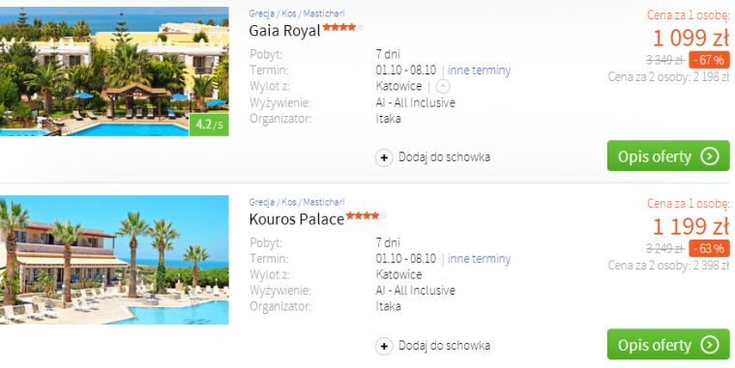This screenshot has height=368, width=735.
Task: Open the Gaia Royal hotel photo
Action: pyautogui.click(x=114, y=71)
